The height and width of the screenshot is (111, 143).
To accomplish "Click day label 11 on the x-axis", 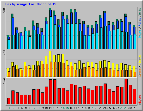I will pos(50,108).
